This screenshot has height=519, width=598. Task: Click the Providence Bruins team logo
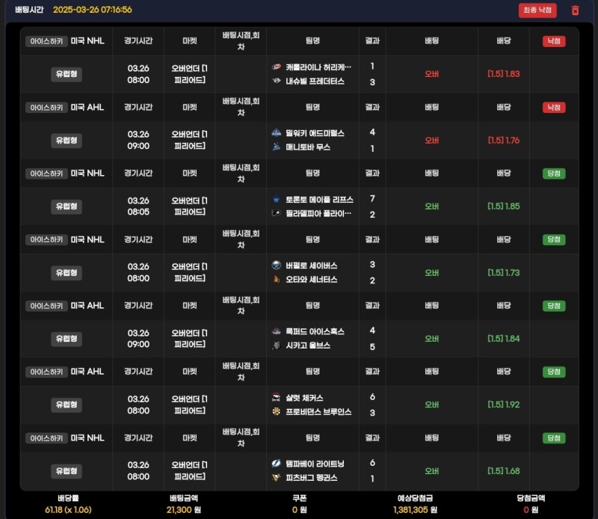tap(277, 412)
